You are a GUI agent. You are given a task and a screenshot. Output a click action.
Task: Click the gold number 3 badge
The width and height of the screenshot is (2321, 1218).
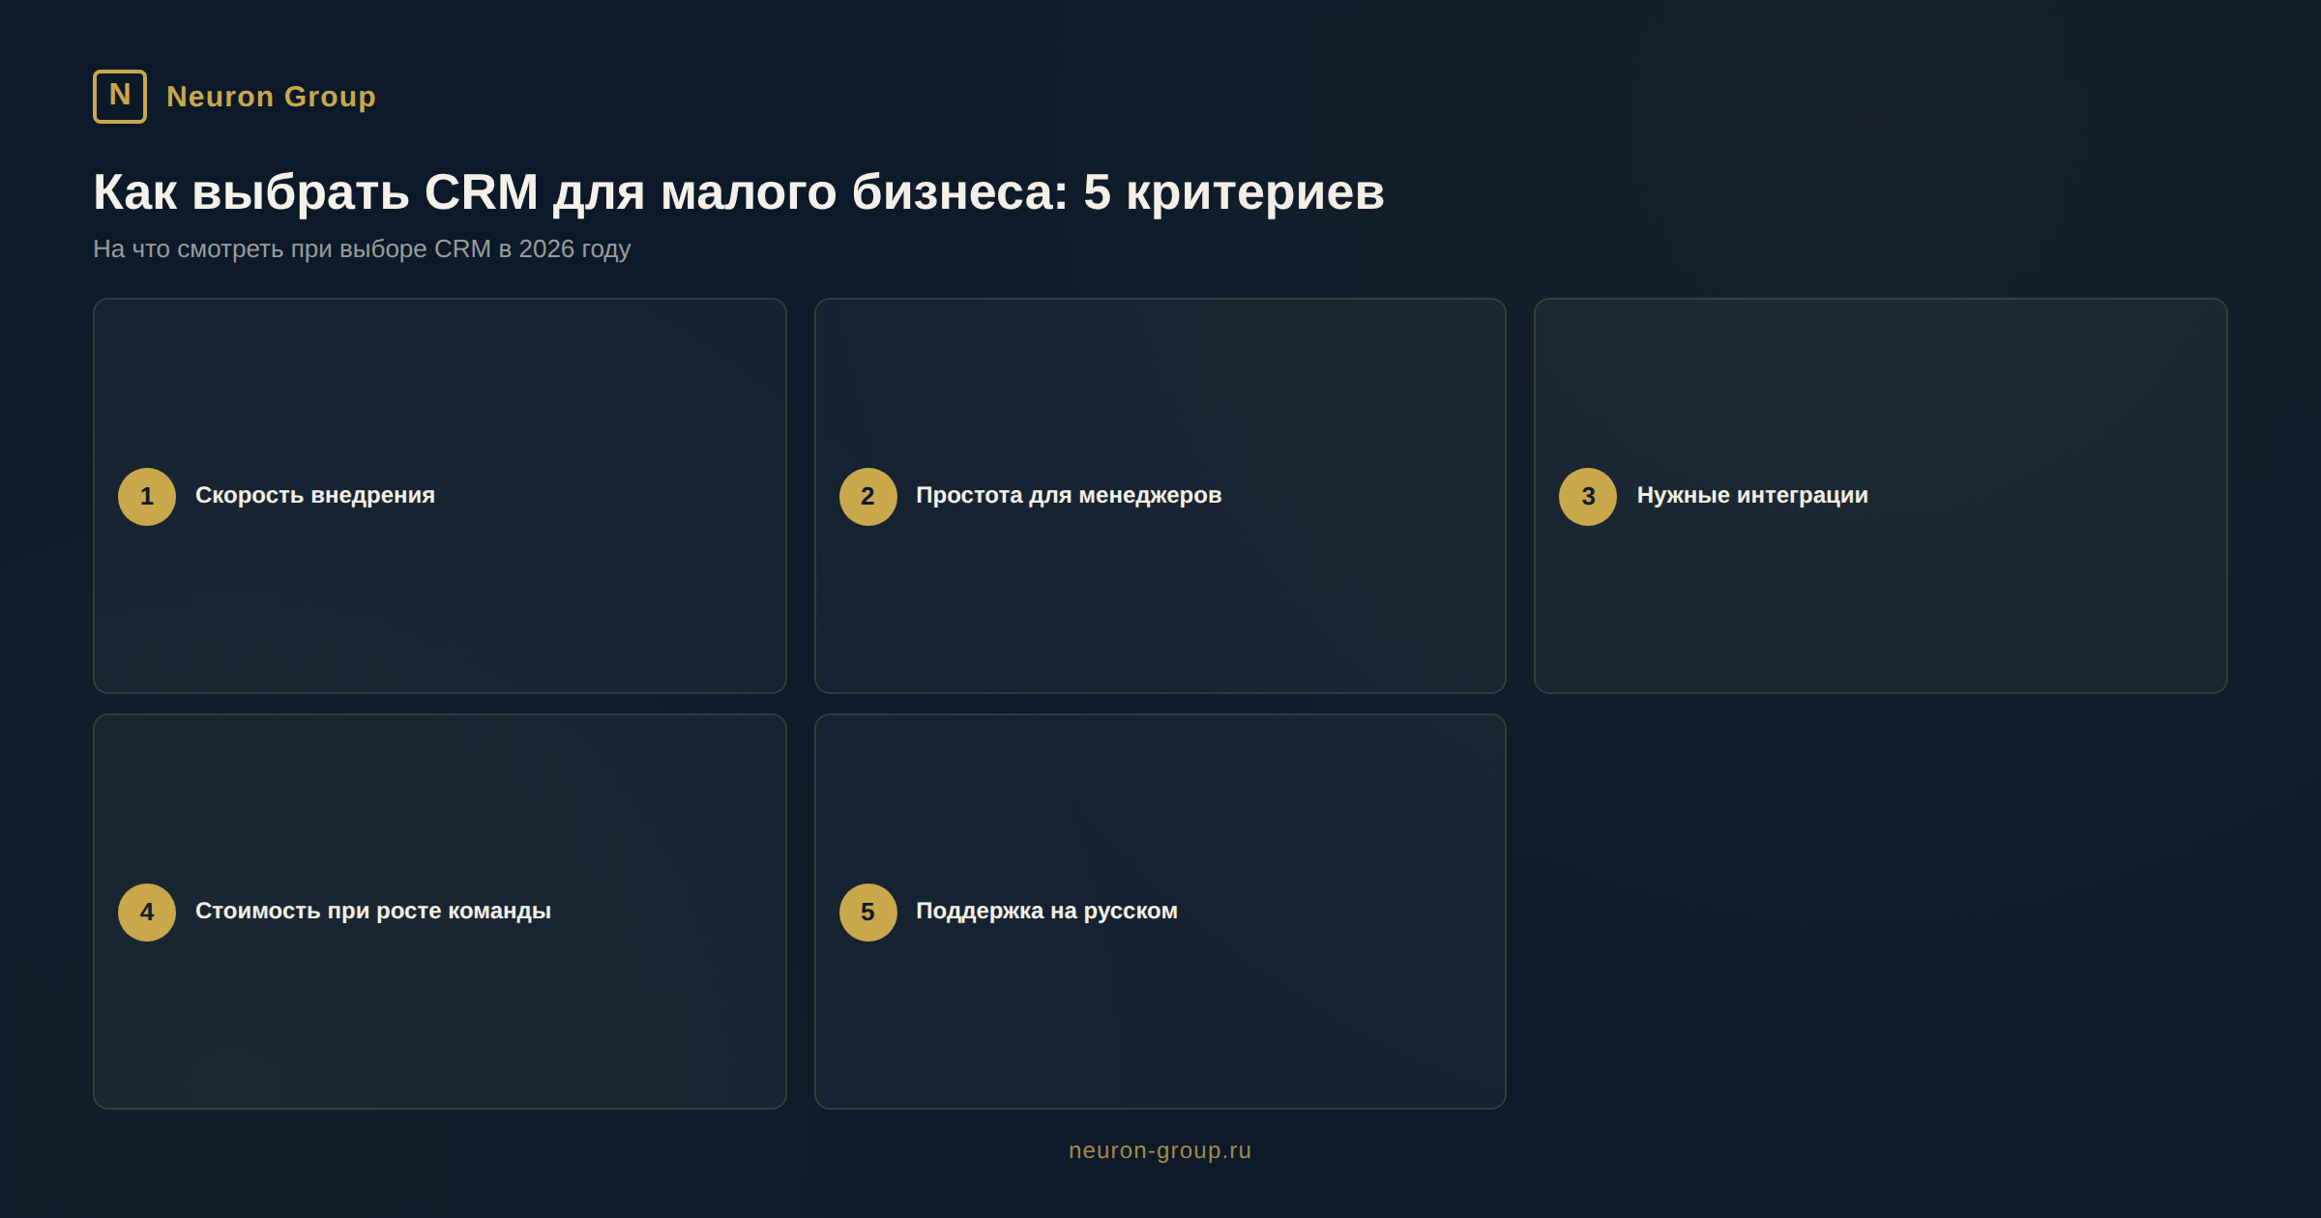coord(1588,497)
